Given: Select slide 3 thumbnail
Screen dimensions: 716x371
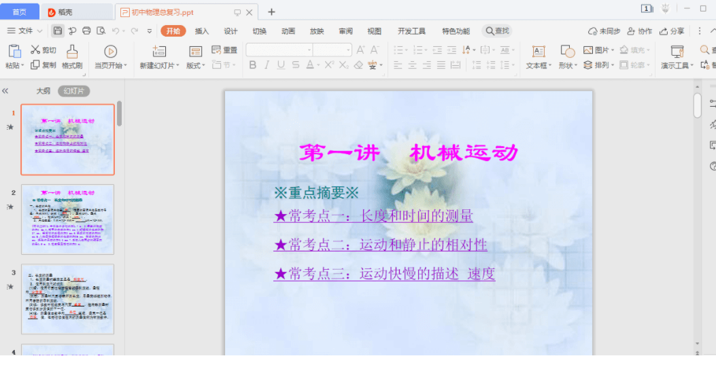Looking at the screenshot, I should pyautogui.click(x=67, y=299).
